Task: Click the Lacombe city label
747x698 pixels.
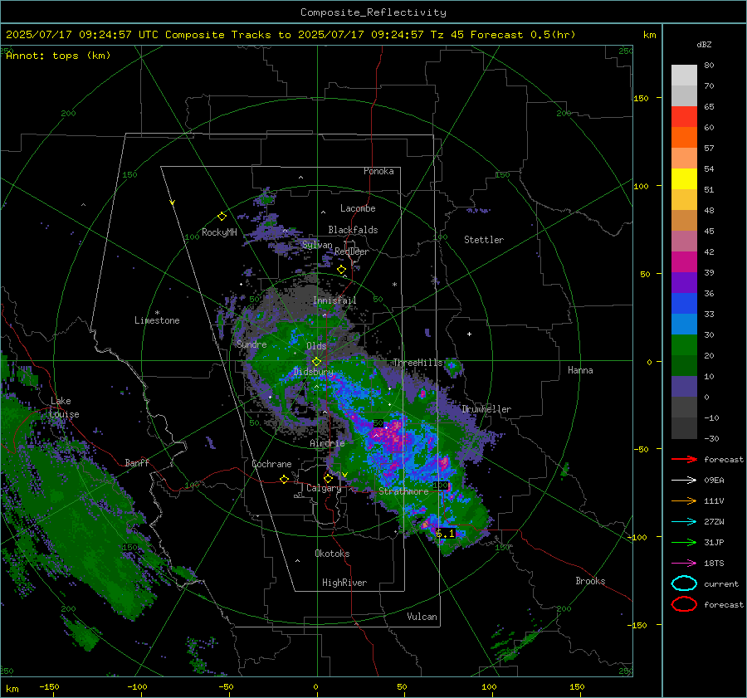Action: pyautogui.click(x=358, y=208)
